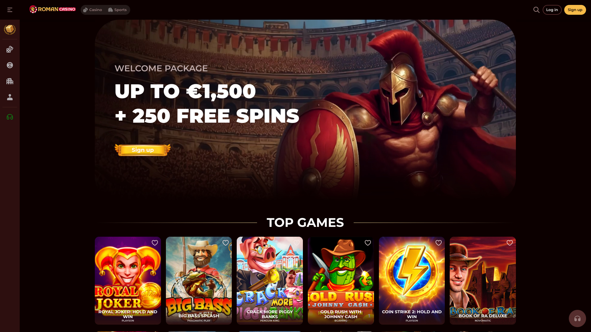
Task: Favorite Book of Ra Deluxe game
Action: pyautogui.click(x=510, y=243)
